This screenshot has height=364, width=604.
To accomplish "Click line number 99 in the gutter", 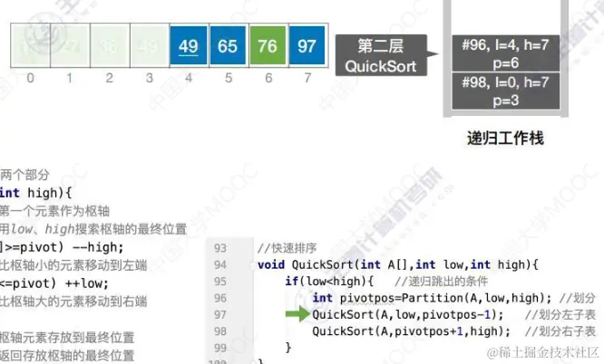I will pos(220,348).
